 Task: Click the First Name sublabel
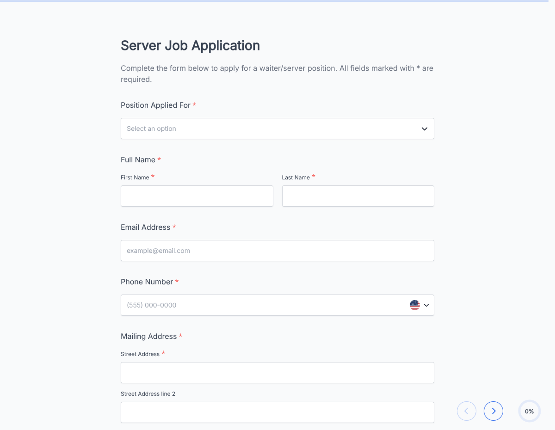point(135,178)
